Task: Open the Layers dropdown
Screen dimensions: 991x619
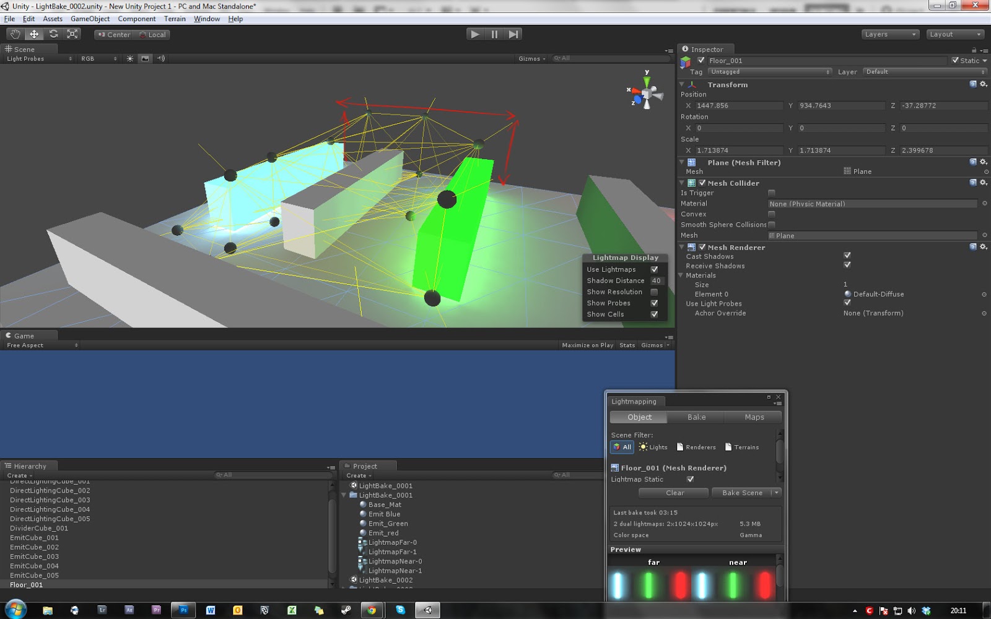Action: click(x=890, y=35)
